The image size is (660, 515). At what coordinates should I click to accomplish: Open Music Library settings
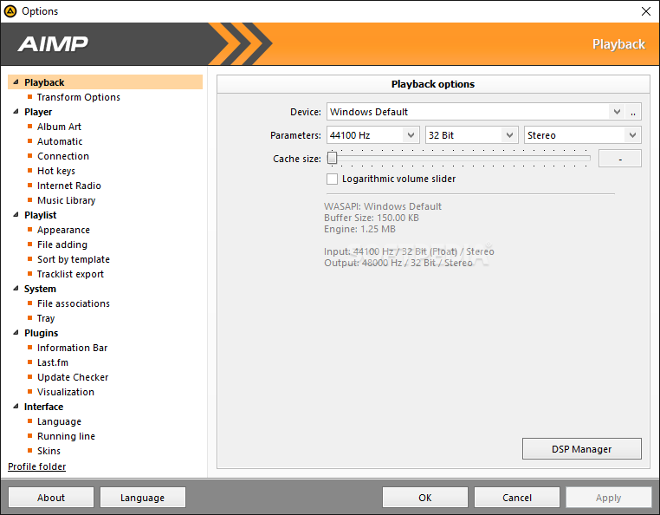66,200
